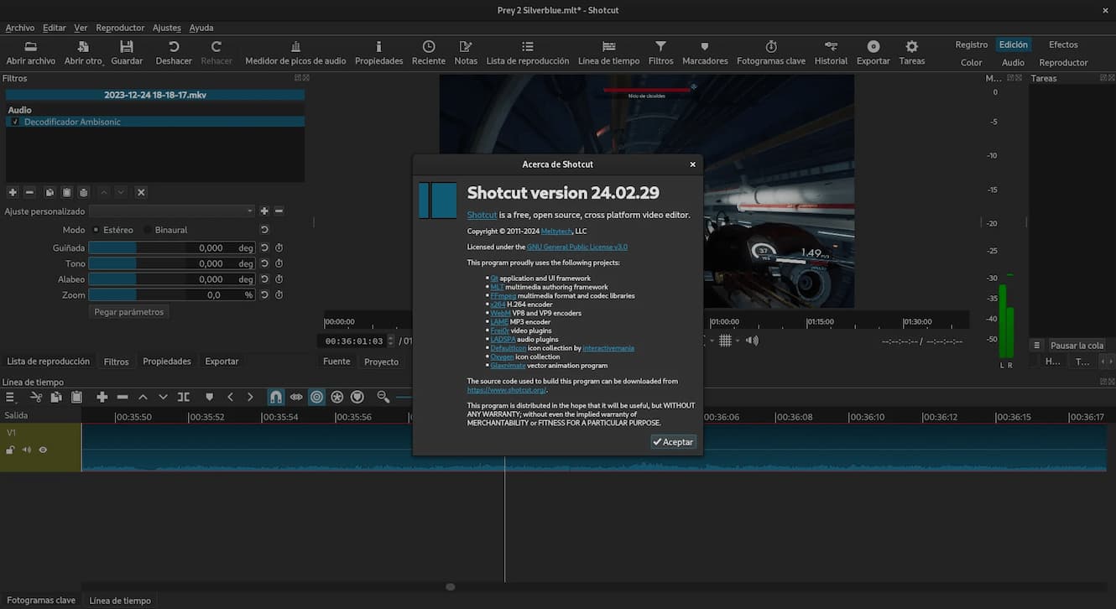Open the FFmpeg link in About dialog
The image size is (1116, 609).
503,295
